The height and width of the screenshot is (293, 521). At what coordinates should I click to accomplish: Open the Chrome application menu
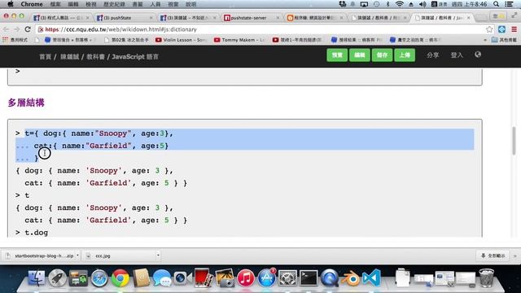click(32, 4)
